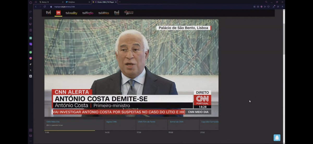
Task: Open My Flow send icon
Action: [265, 6]
